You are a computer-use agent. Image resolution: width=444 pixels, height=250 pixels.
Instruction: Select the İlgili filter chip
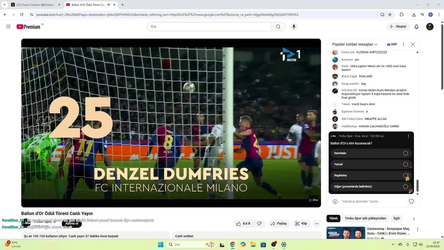tap(396, 218)
